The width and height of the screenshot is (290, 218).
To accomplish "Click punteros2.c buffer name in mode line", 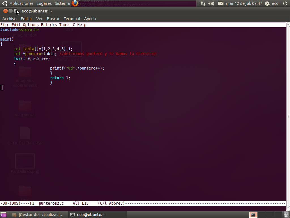I will (x=51, y=203).
